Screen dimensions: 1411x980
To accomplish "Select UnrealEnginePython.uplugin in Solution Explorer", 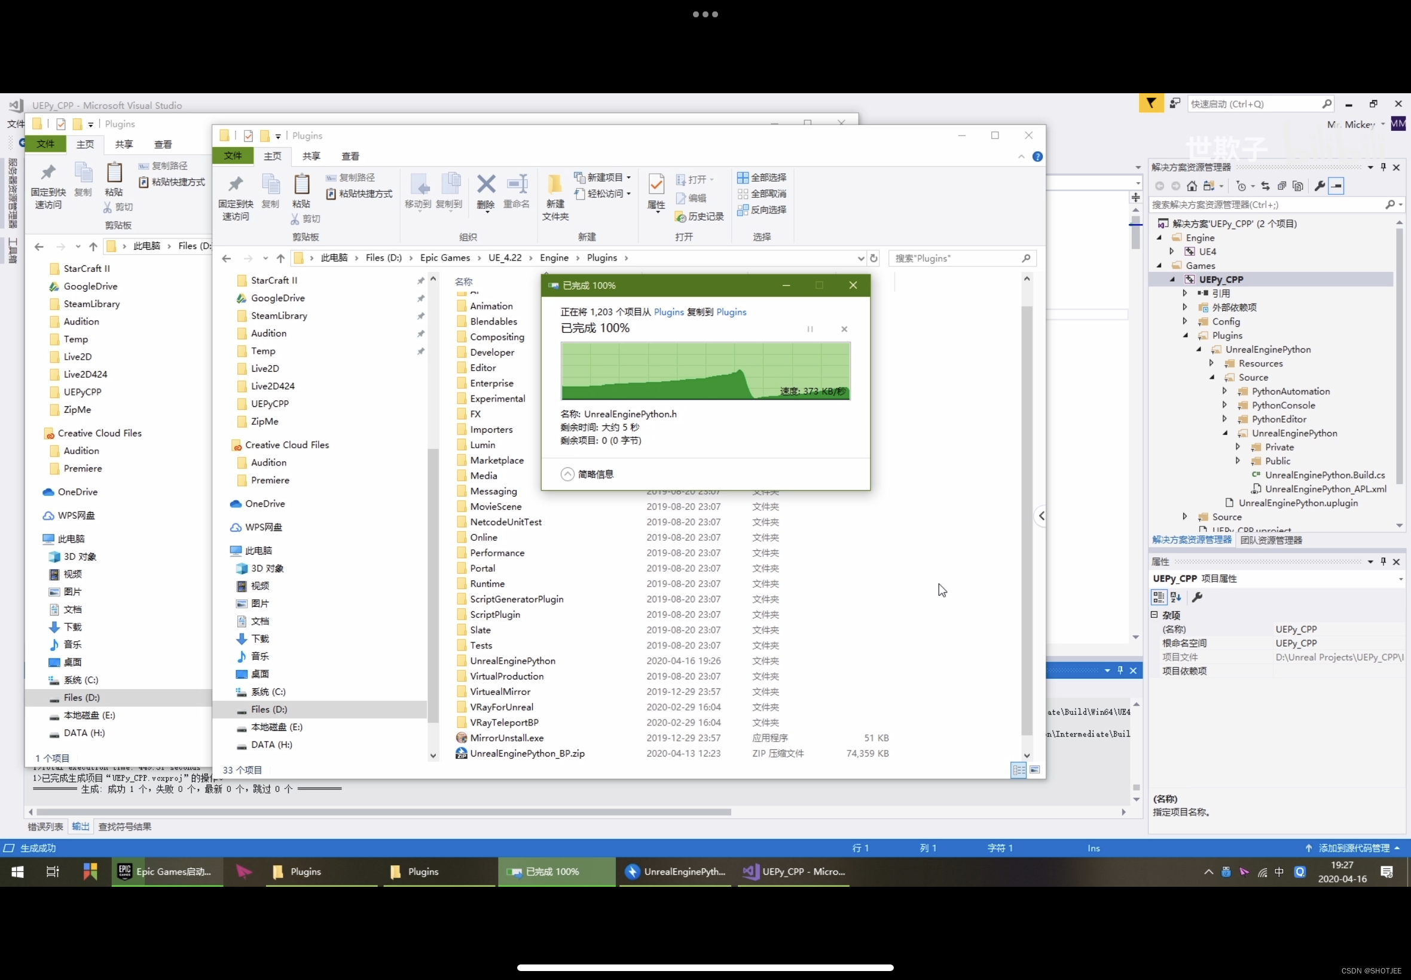I will point(1298,503).
